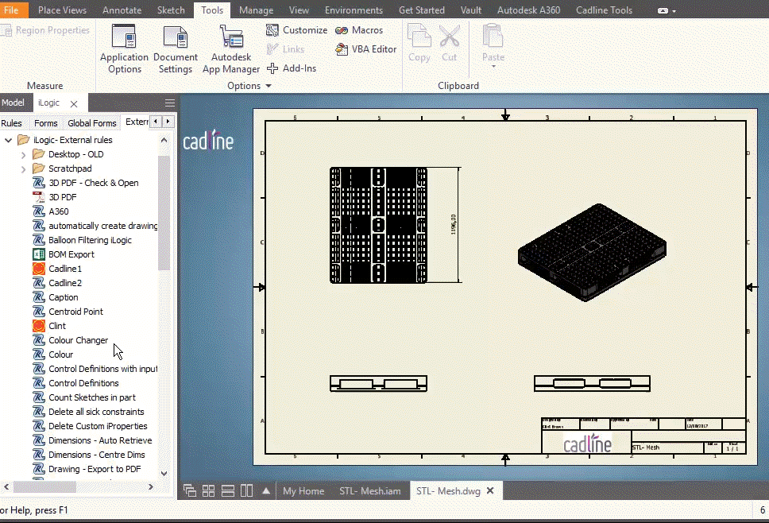The image size is (769, 523).
Task: Open the File menu
Action: (11, 10)
